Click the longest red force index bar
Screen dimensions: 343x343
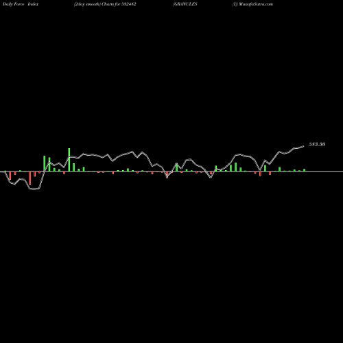(30, 178)
